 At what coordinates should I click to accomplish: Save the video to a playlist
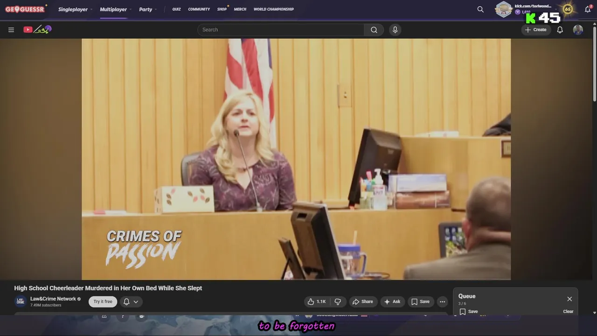[420, 302]
